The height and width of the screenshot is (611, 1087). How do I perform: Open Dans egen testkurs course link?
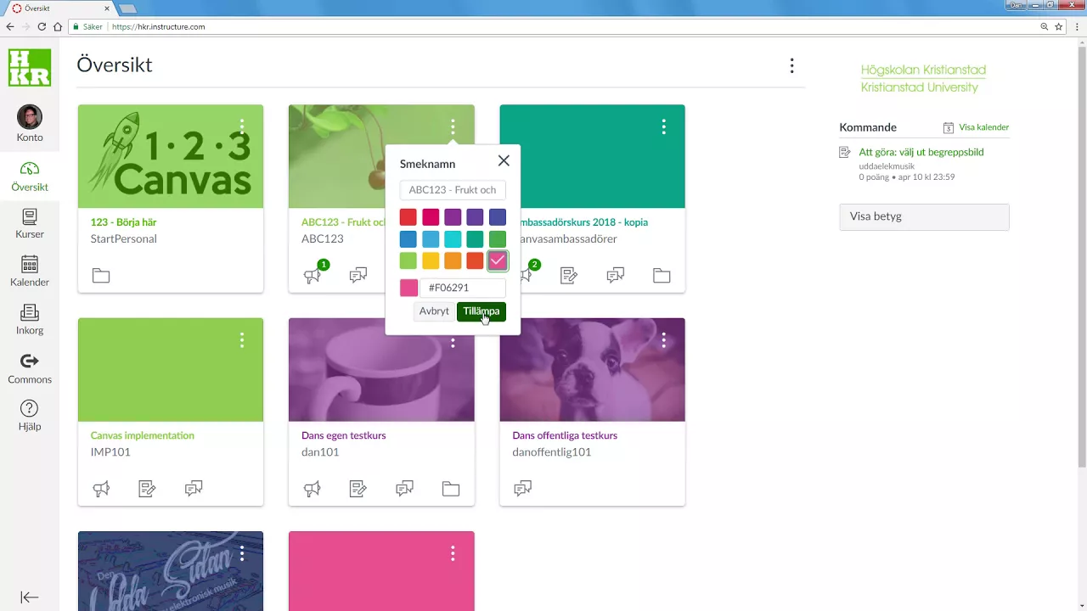[344, 435]
